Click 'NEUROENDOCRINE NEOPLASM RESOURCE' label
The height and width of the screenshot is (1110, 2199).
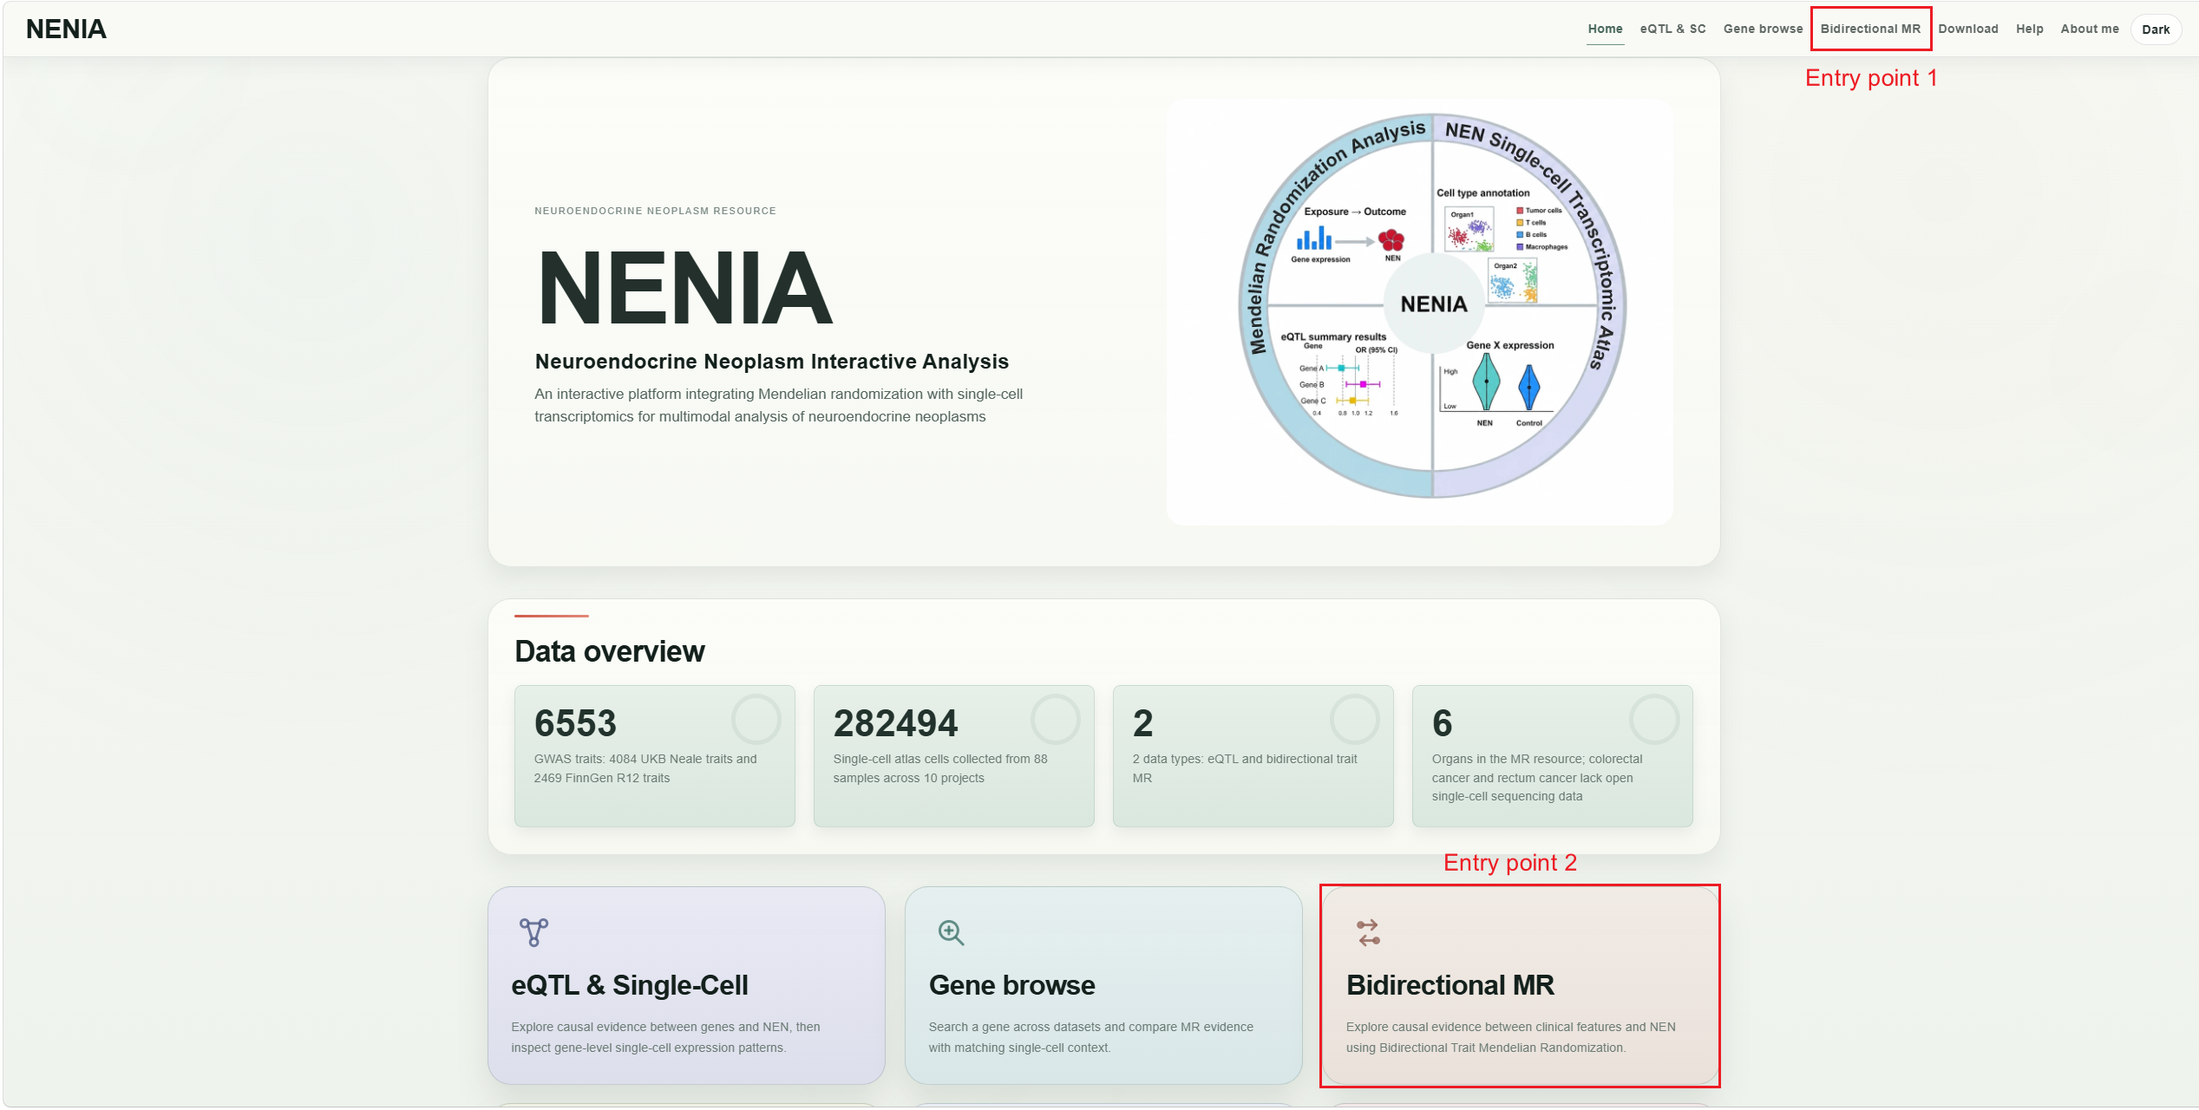point(656,211)
